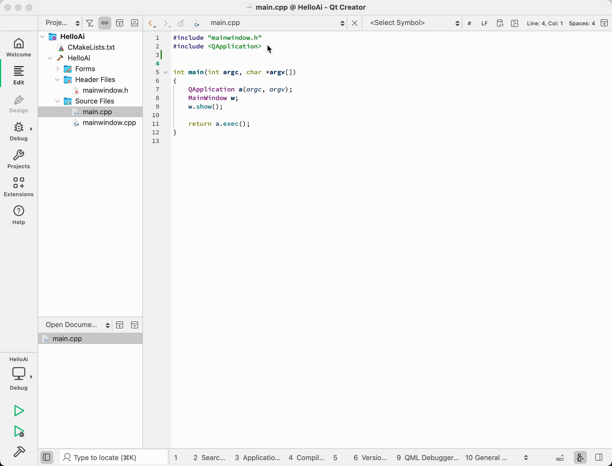Open the Compile Output pane
The height and width of the screenshot is (466, 612).
click(307, 458)
